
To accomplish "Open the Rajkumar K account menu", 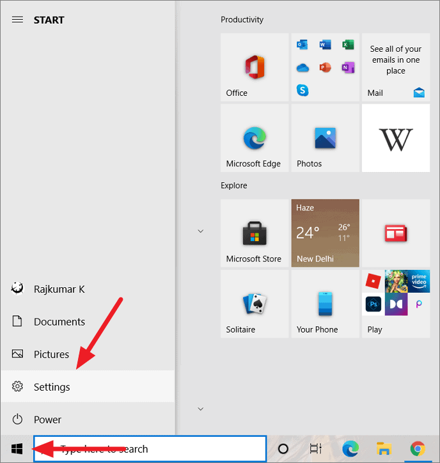I will [x=88, y=289].
